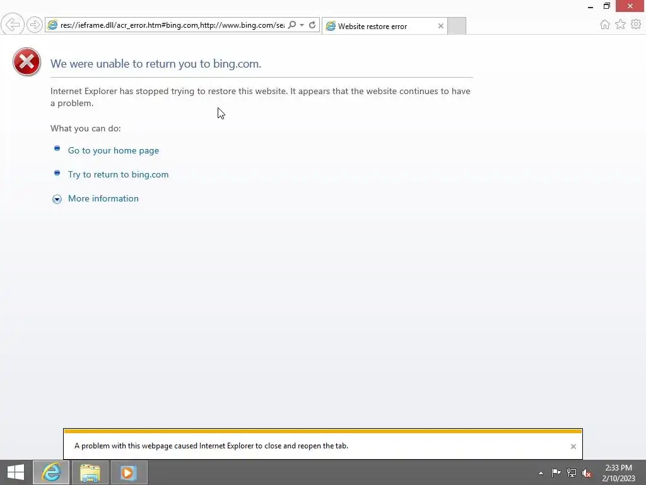This screenshot has height=485, width=646.
Task: Click the muted speaker volume icon
Action: coord(587,473)
